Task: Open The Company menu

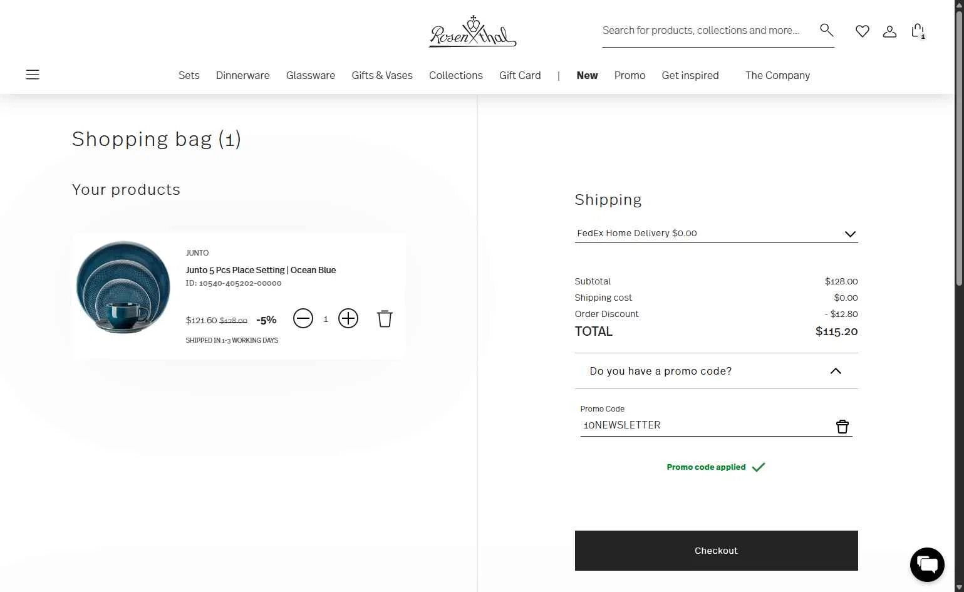Action: tap(777, 75)
